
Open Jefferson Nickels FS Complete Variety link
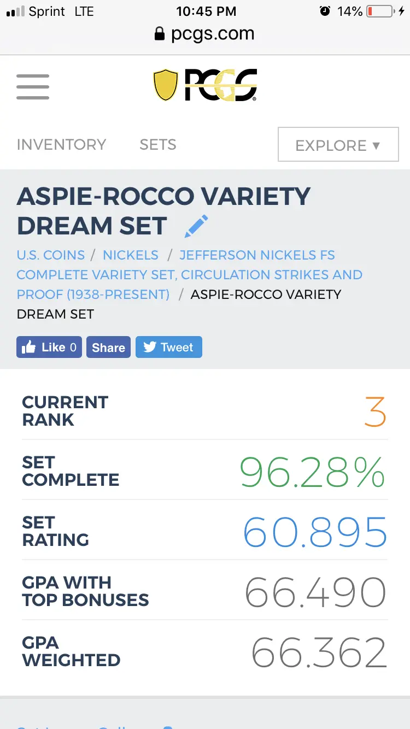pyautogui.click(x=189, y=274)
